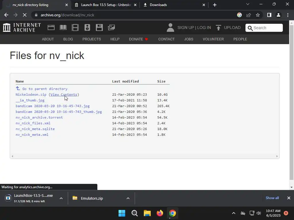The image size is (294, 220).
Task: Click View Contents link
Action: [x=64, y=95]
